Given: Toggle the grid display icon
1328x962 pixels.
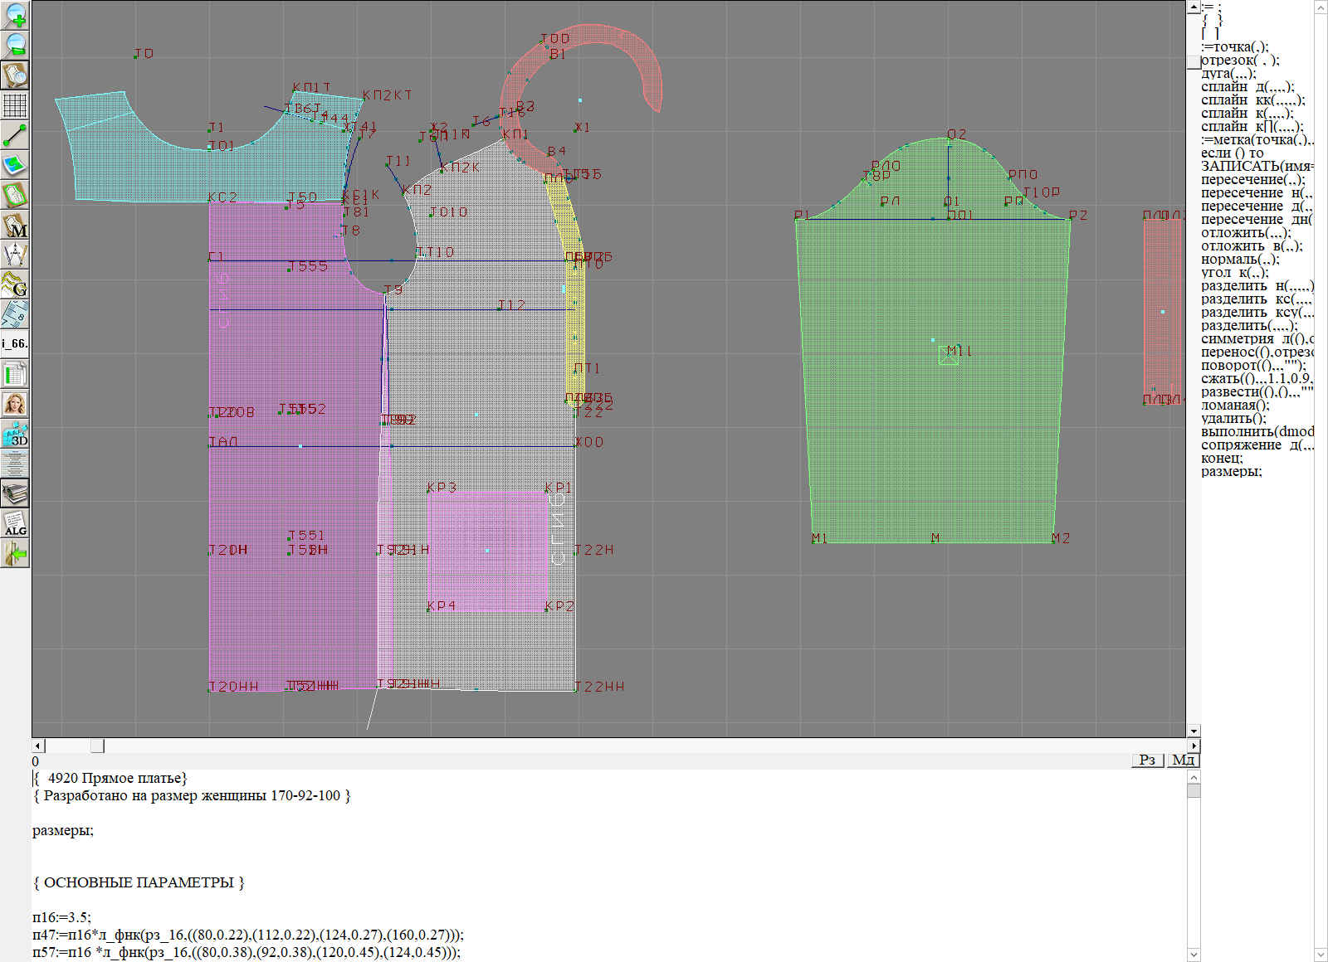Looking at the screenshot, I should click(x=15, y=105).
